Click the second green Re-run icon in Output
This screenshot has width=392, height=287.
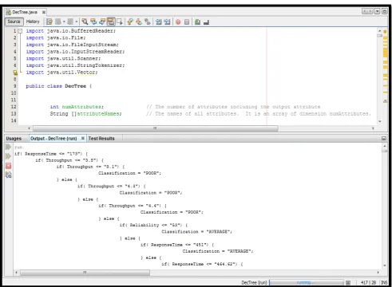pos(8,156)
